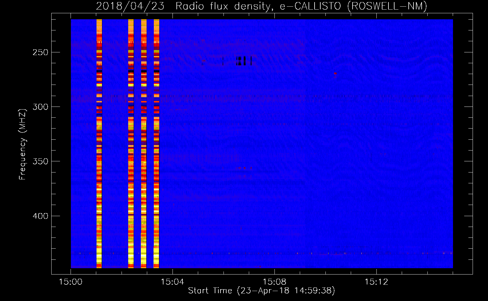Click the date '2018/04/23' in the title
Image resolution: width=488 pixels, height=301 pixels.
(x=130, y=6)
